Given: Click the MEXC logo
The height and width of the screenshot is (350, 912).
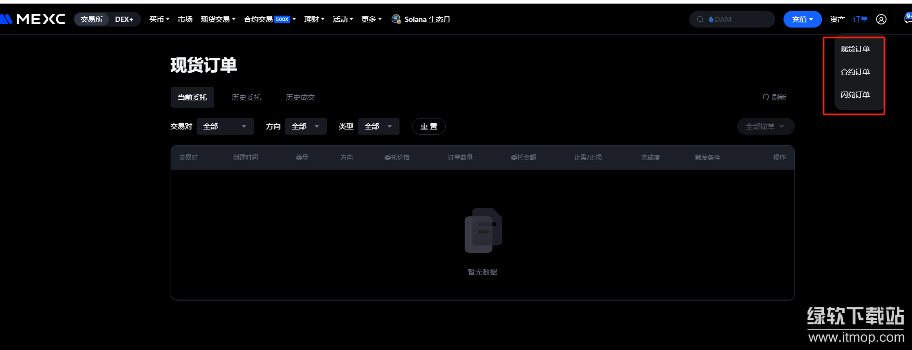Looking at the screenshot, I should coord(34,19).
